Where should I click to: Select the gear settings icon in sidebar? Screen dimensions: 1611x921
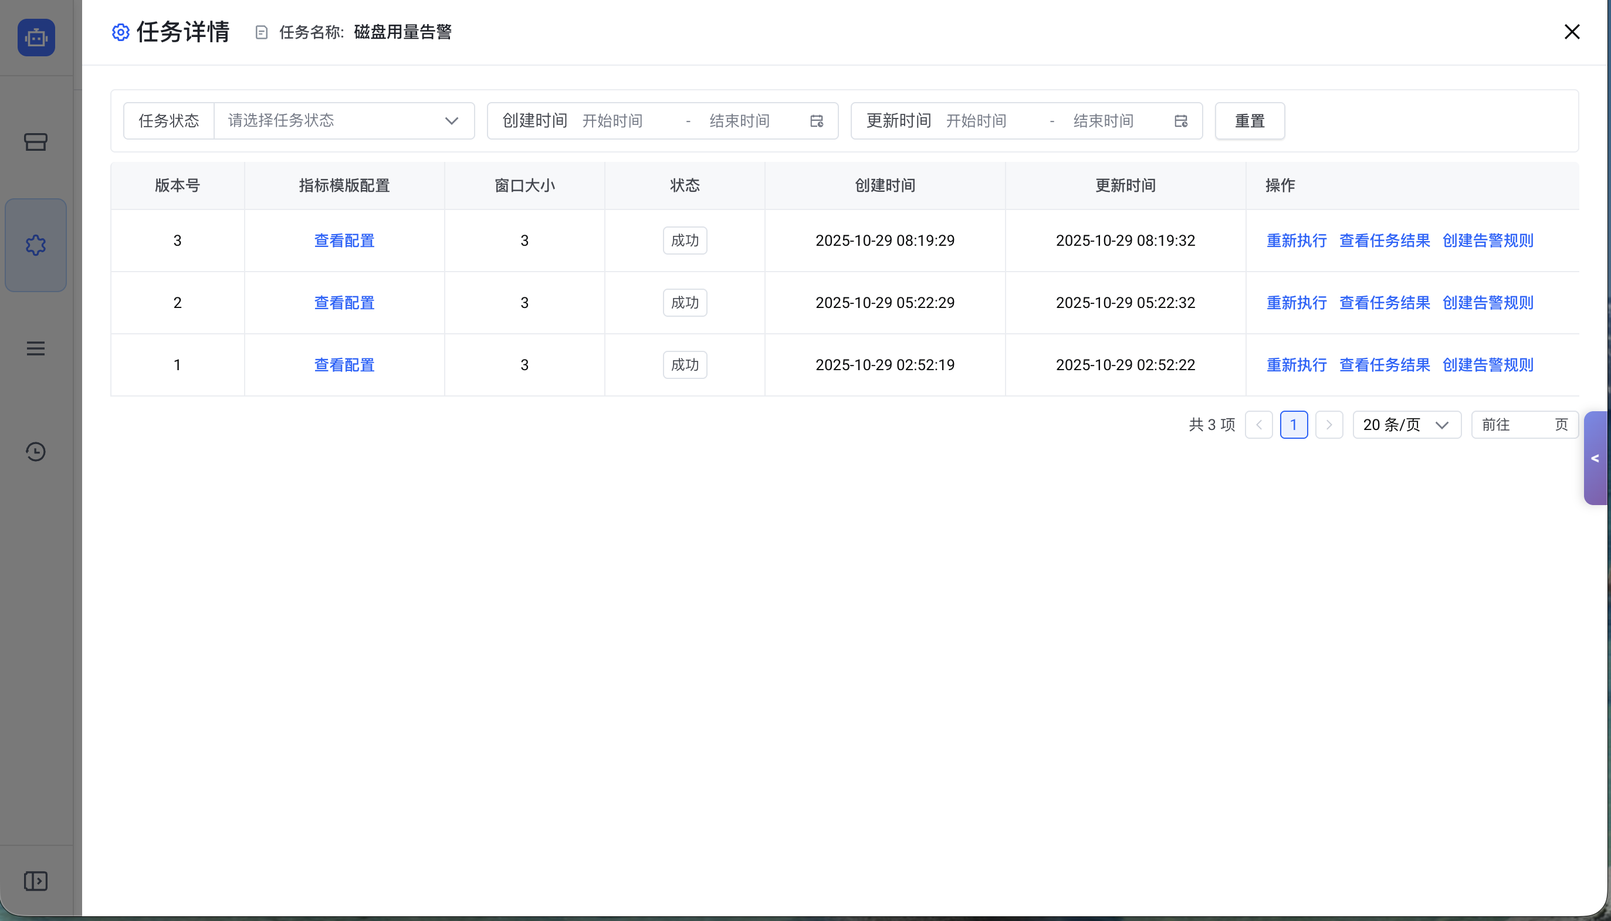[35, 245]
